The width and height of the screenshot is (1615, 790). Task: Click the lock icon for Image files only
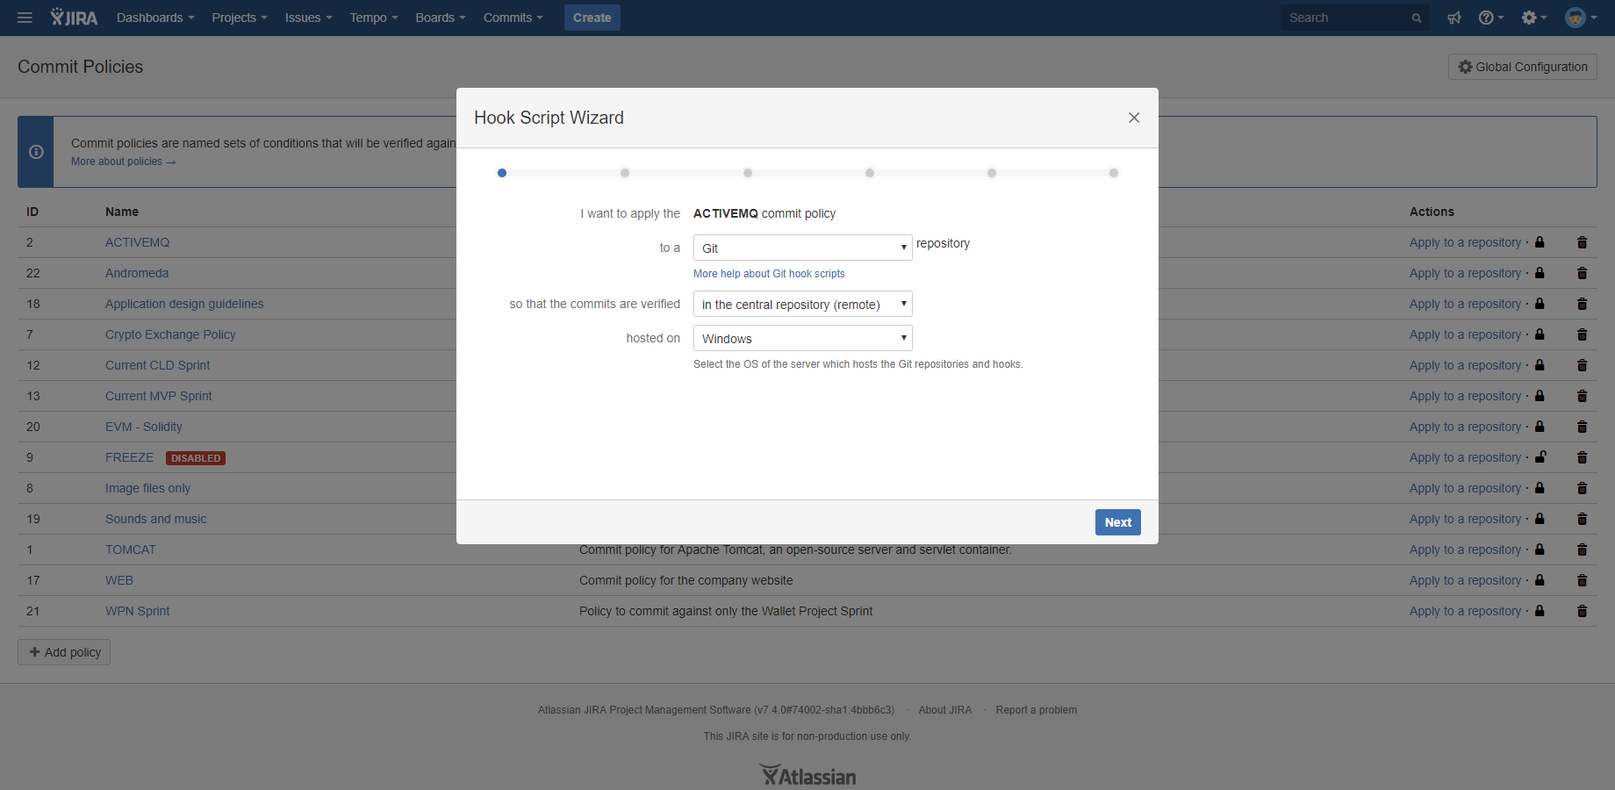click(1540, 488)
